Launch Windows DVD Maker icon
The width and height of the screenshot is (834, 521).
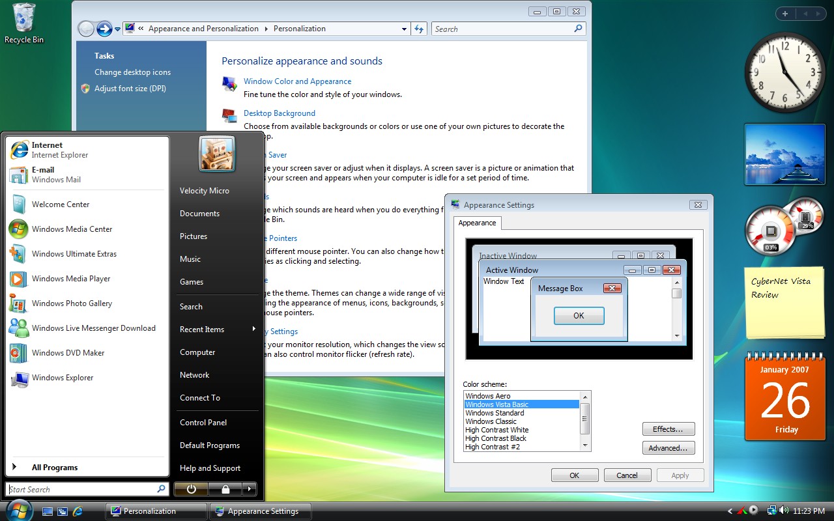(x=19, y=353)
